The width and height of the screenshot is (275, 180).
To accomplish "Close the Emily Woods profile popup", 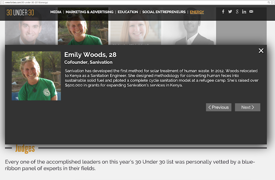I will (261, 51).
